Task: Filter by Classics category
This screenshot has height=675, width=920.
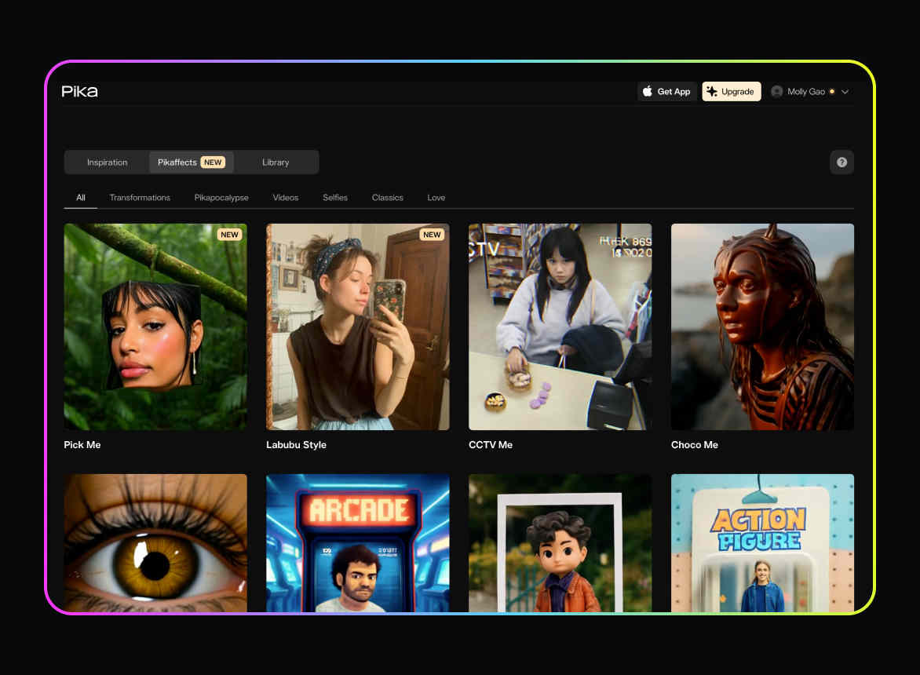Action: point(387,198)
